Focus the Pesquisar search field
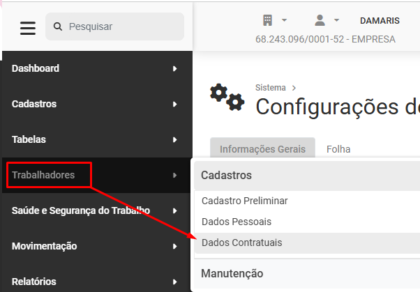This screenshot has height=292, width=420. point(115,26)
